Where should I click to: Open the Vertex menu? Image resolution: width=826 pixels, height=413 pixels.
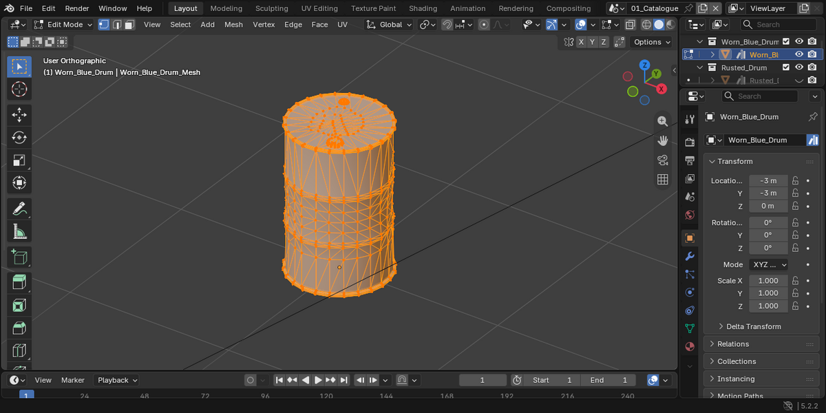[x=264, y=24]
